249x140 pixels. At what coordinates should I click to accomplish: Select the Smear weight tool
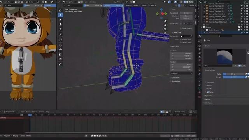tap(60, 24)
